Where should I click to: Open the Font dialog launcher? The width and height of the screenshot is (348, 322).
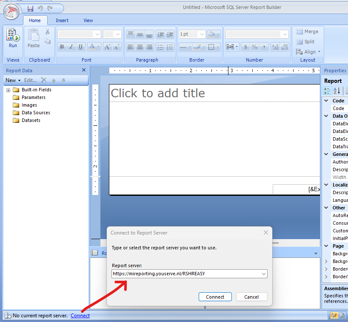tap(120, 60)
